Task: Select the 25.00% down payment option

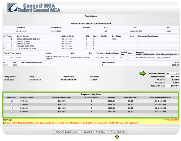Action: (x=12, y=104)
